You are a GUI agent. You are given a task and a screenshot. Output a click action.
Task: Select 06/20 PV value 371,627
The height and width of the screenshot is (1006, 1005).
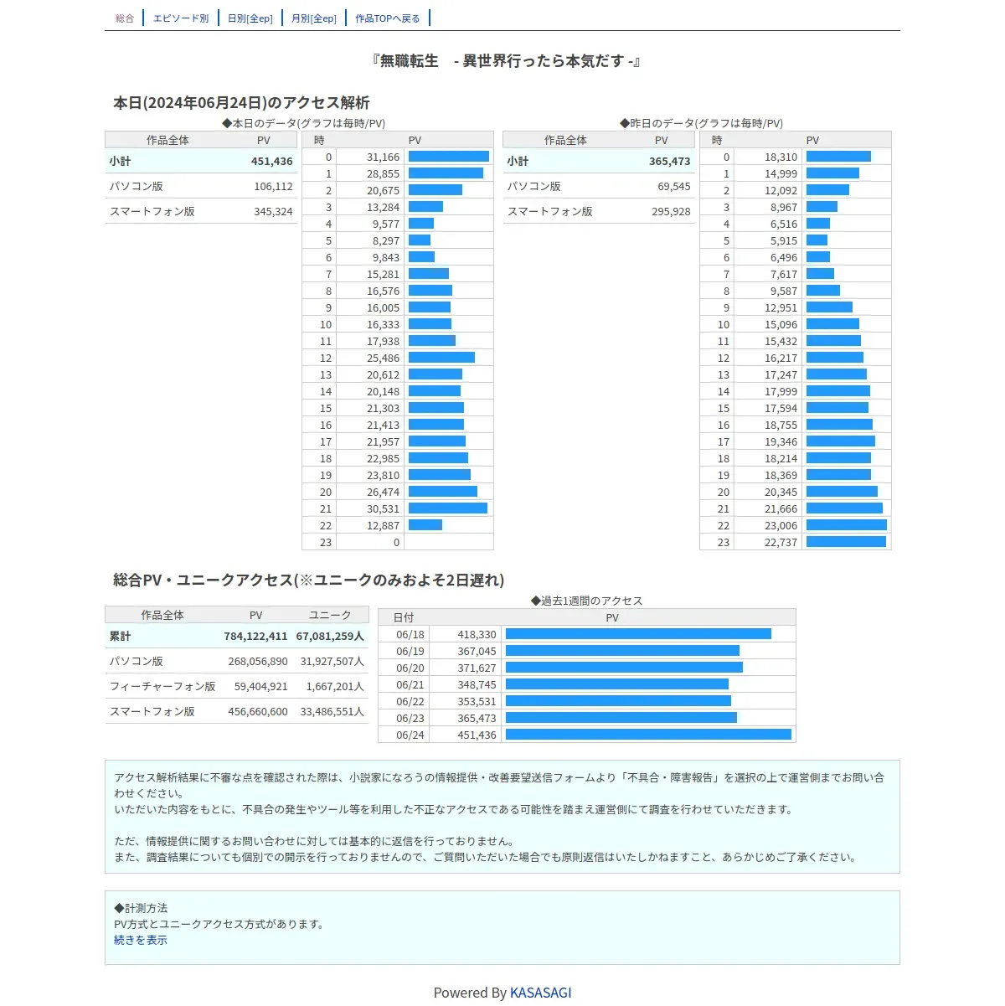[x=477, y=668]
